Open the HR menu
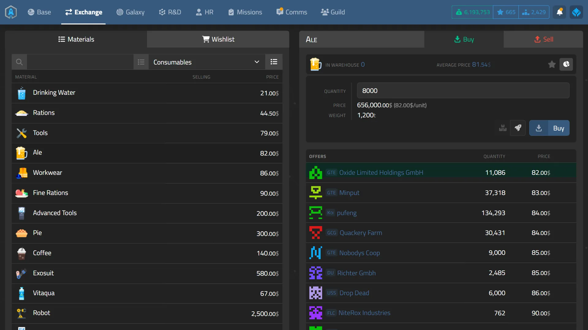This screenshot has height=330, width=588. (x=204, y=12)
